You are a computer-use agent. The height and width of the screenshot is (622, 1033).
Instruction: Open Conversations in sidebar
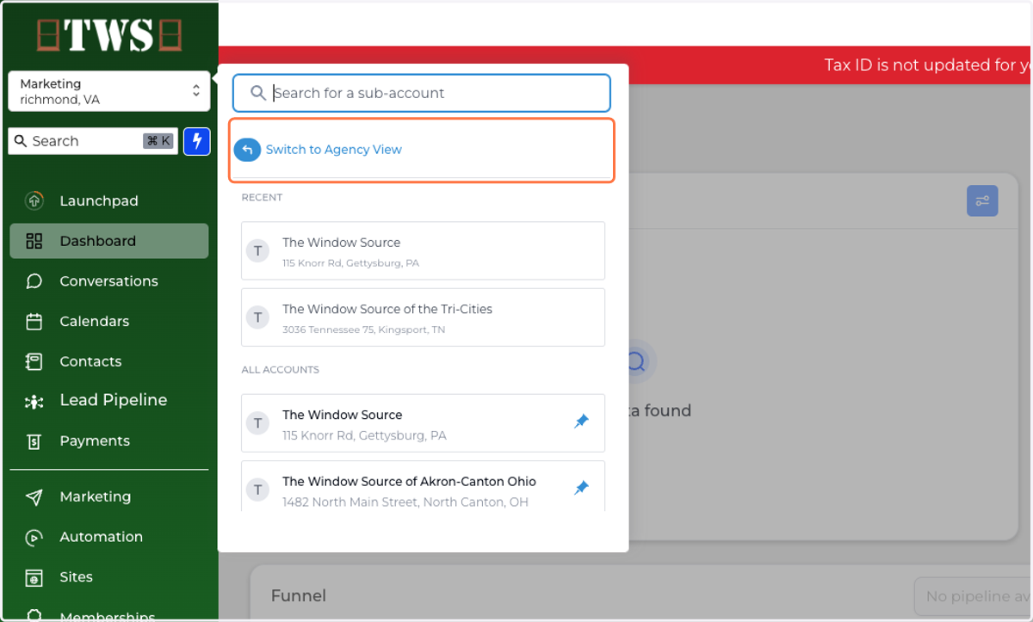(109, 281)
